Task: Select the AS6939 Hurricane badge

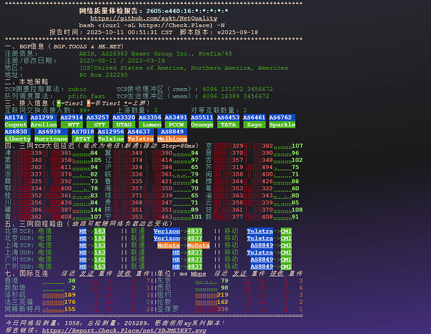Action: click(49, 135)
